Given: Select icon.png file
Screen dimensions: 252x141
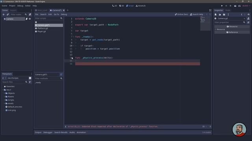Looking at the screenshot, I should [12, 110].
